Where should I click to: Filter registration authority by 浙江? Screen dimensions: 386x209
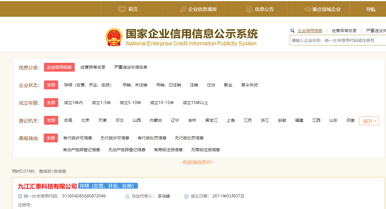click(265, 120)
